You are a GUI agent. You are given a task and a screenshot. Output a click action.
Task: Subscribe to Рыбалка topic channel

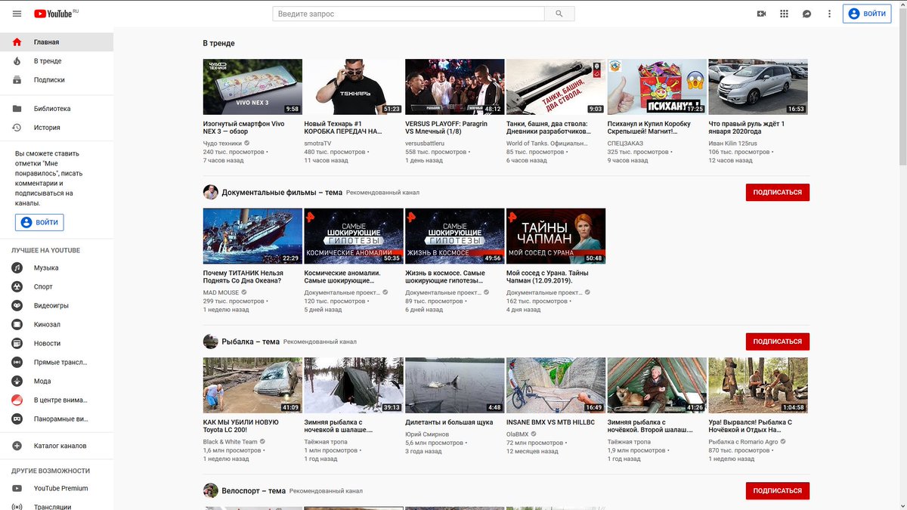tap(777, 342)
